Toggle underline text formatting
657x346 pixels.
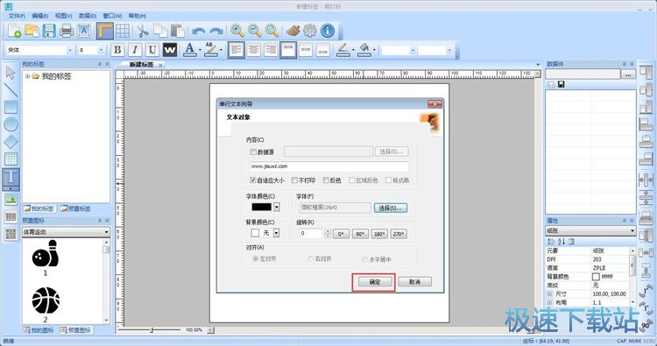point(152,50)
